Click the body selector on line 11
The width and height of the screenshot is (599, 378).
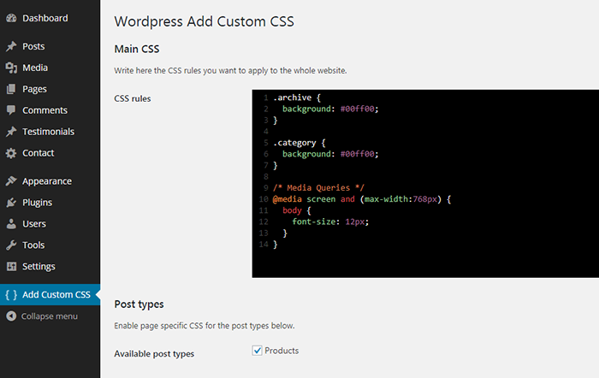293,210
